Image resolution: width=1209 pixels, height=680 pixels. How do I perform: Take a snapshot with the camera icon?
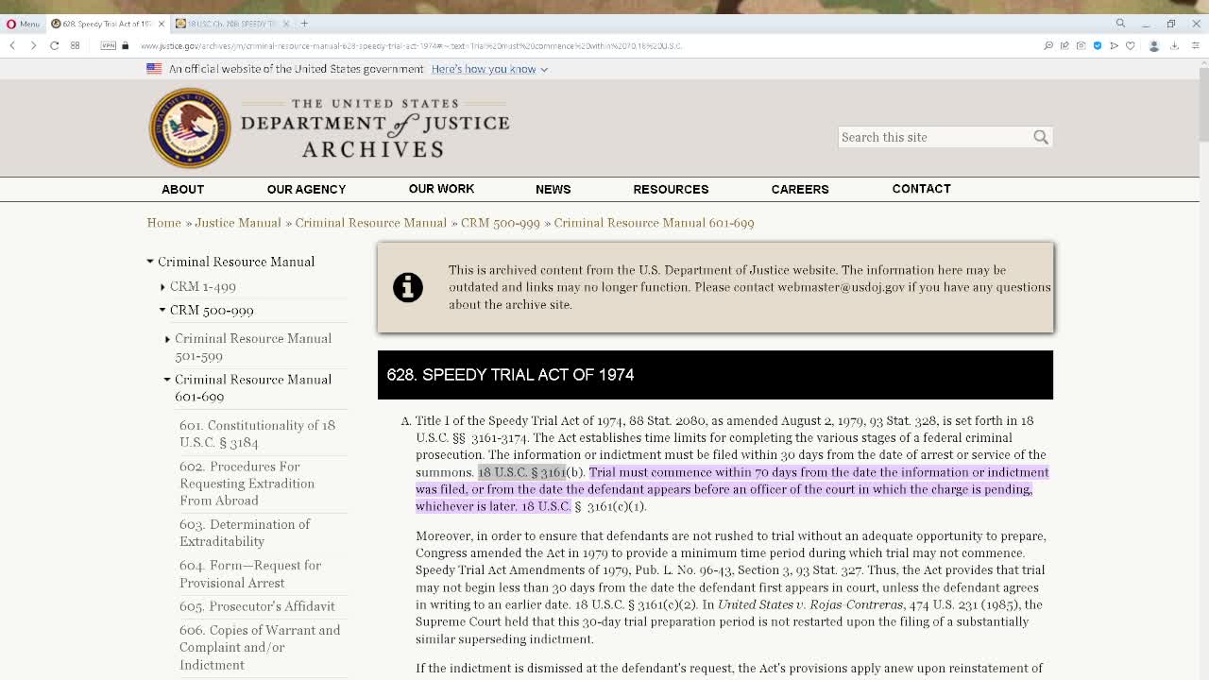point(1081,45)
